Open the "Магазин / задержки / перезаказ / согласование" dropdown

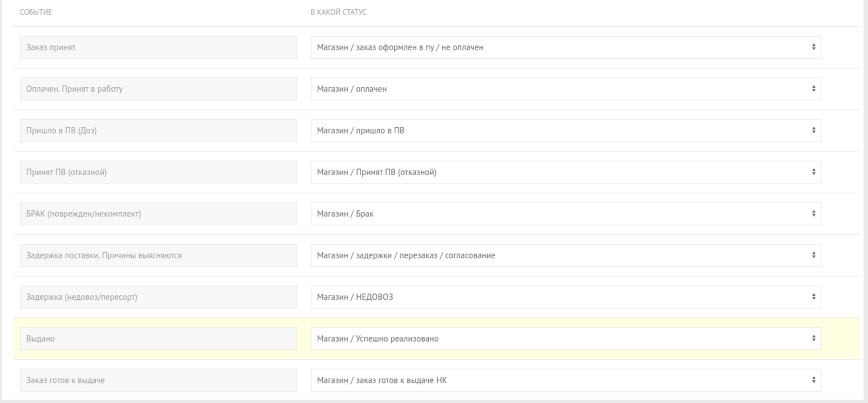point(566,255)
